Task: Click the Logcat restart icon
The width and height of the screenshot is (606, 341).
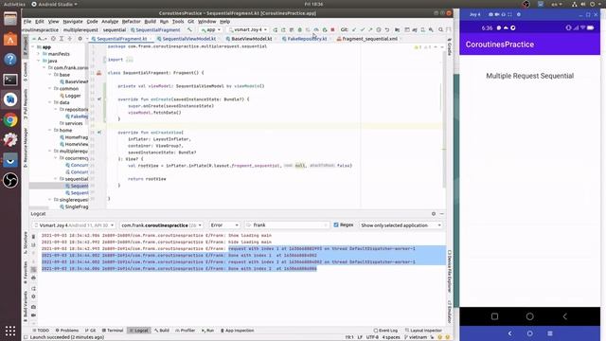Action: click(x=34, y=288)
